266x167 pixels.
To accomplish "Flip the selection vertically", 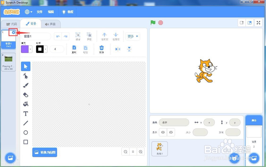I will coord(129,49).
